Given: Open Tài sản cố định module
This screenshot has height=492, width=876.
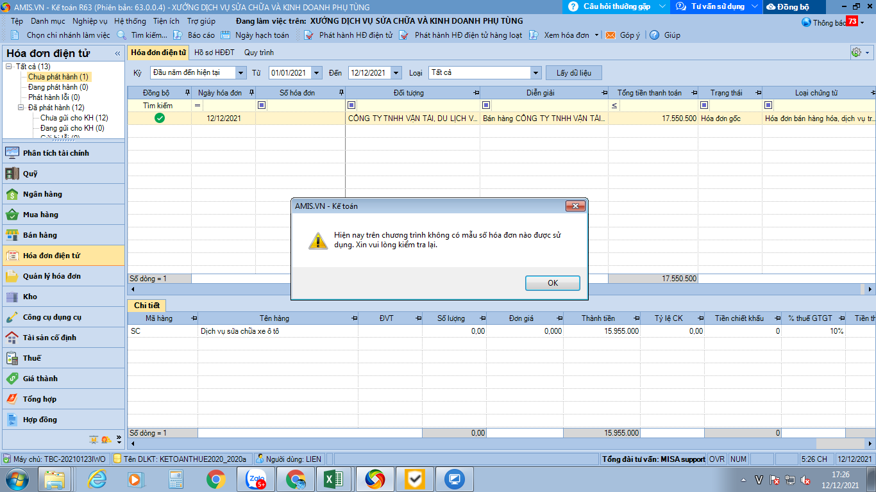Looking at the screenshot, I should [63, 338].
